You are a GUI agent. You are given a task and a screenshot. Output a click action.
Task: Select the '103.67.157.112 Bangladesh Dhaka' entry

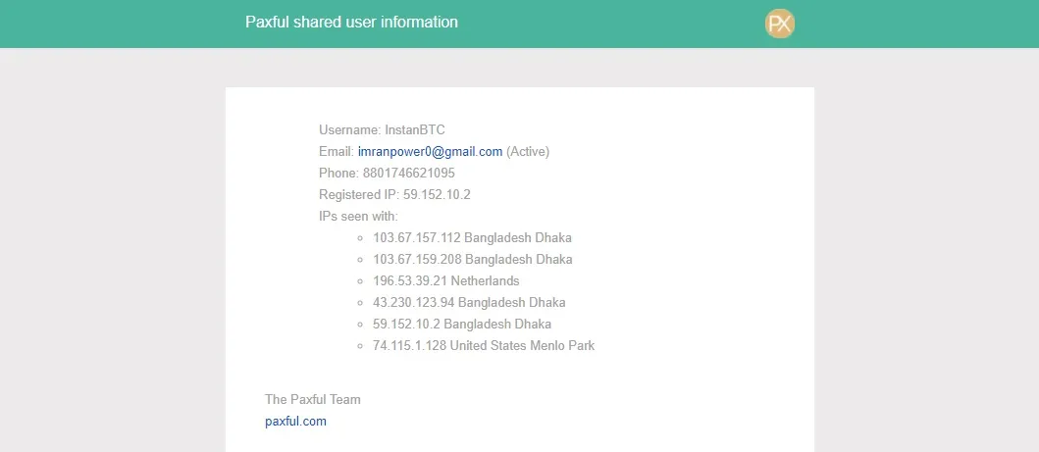coord(473,237)
